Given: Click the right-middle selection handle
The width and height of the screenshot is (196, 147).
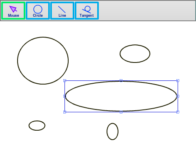Looking at the screenshot, I should click(x=178, y=96).
